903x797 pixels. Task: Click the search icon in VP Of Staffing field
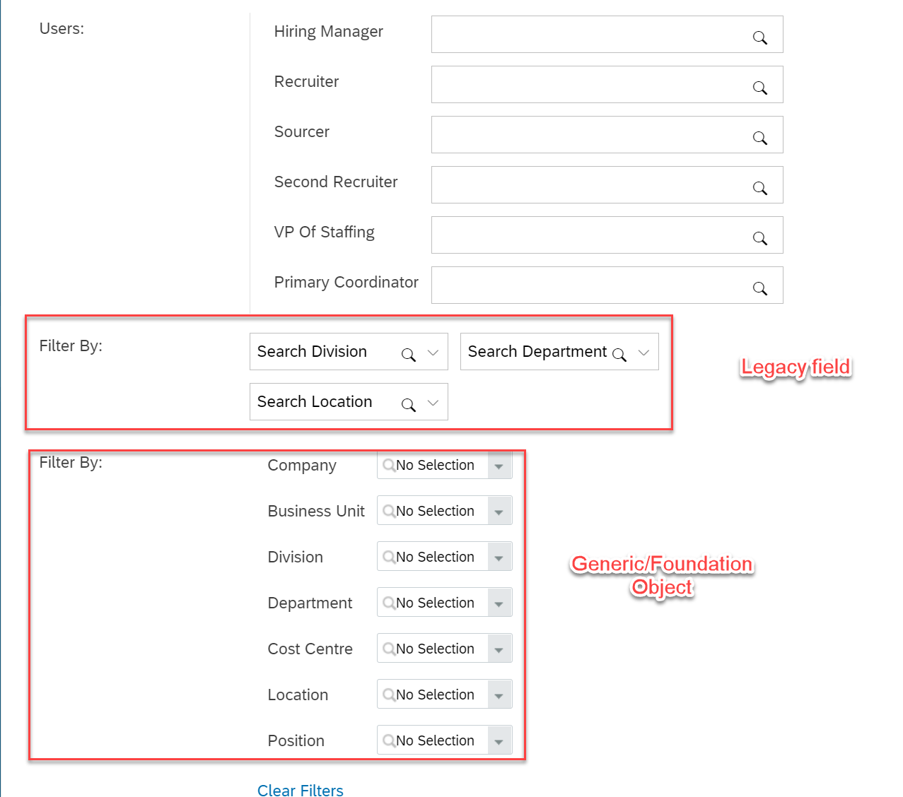click(760, 238)
